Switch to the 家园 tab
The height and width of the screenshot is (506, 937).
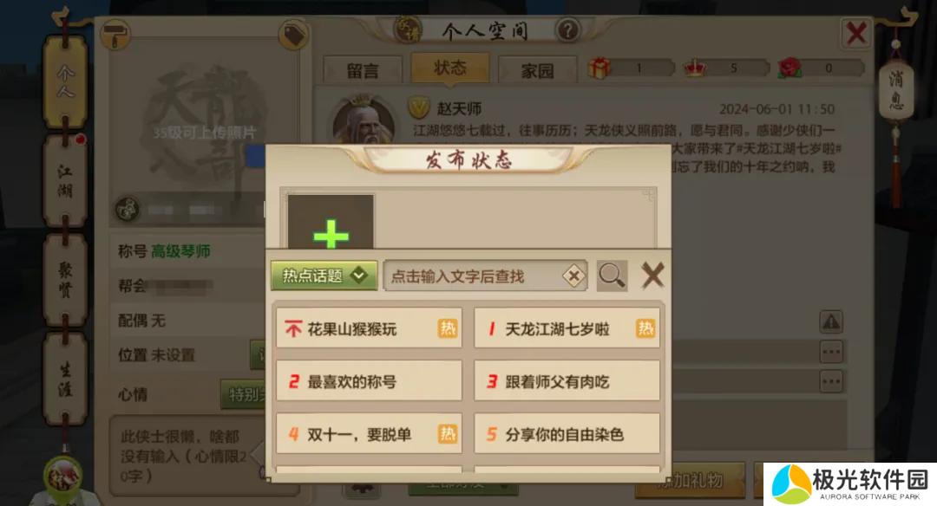(x=537, y=71)
